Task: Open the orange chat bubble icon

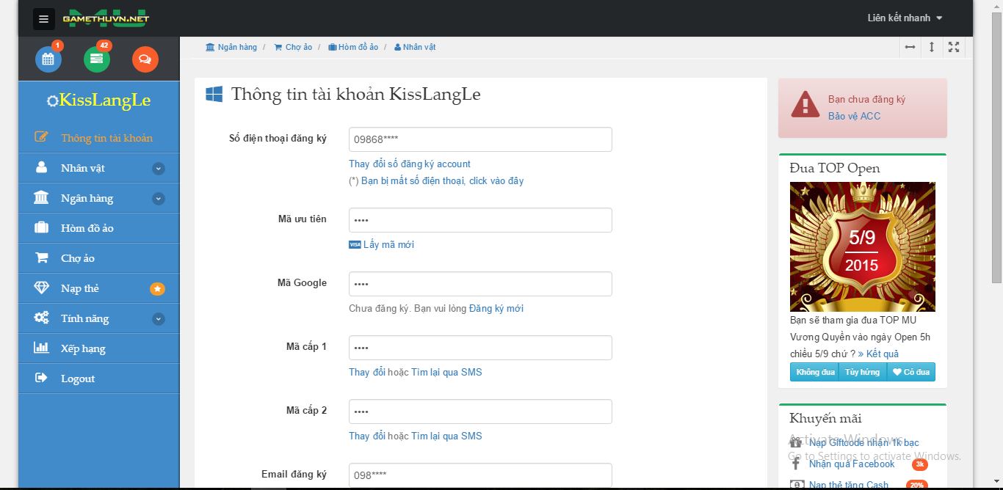Action: pos(145,59)
